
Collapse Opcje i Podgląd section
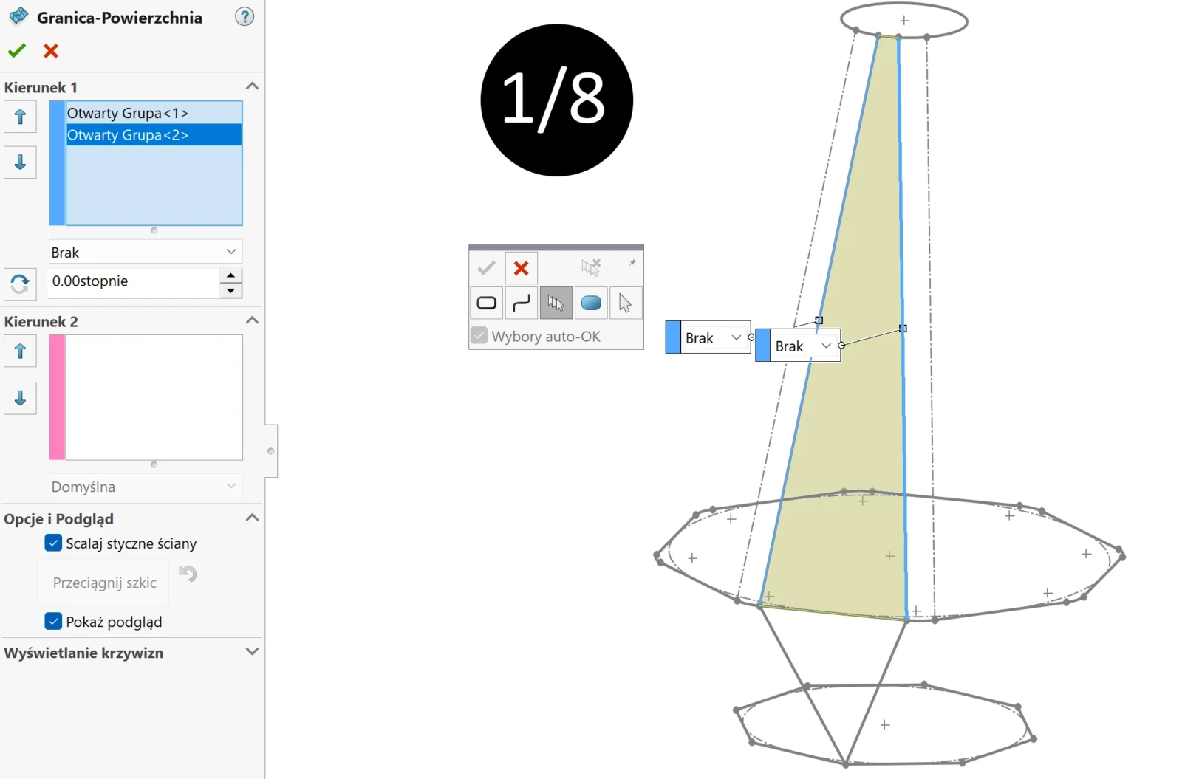coord(252,518)
